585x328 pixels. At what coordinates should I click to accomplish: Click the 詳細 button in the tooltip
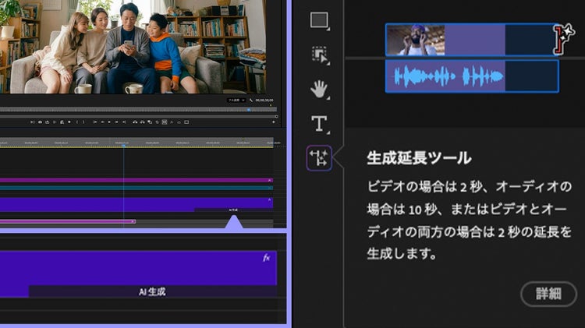coord(548,294)
